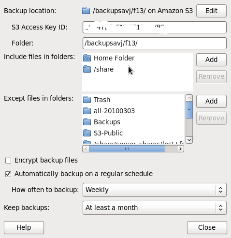Open the How often to backup dropdown
This screenshot has width=231, height=238.
click(x=155, y=190)
